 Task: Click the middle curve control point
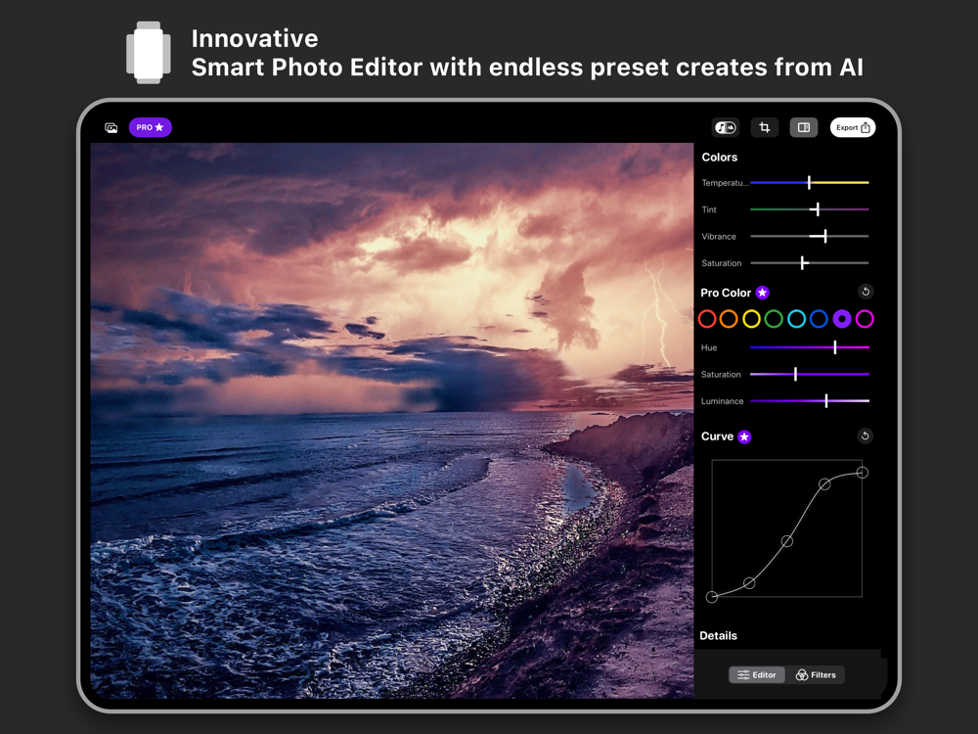pos(787,541)
